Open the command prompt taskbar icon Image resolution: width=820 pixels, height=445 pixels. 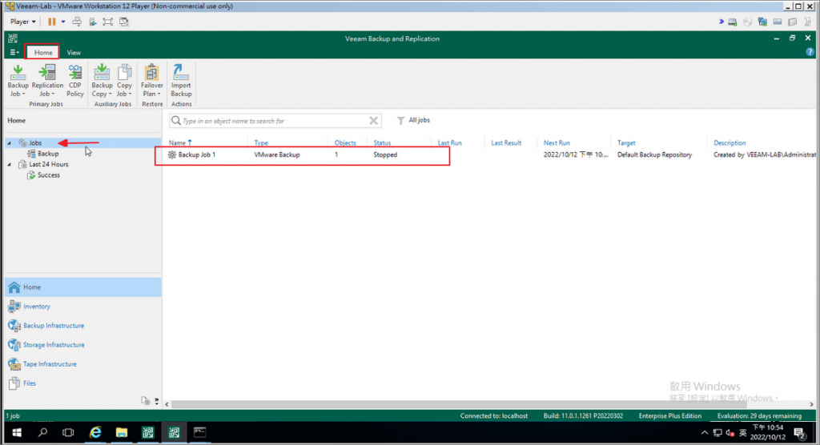coord(199,432)
